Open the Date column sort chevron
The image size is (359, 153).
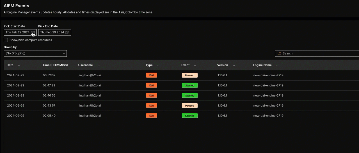19,65
